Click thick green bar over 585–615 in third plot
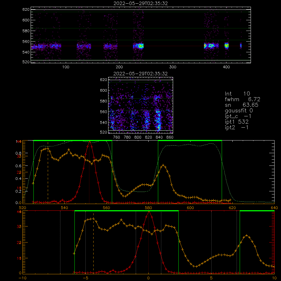Image resolution: width=281 pixels, height=281 pixels. point(190,140)
